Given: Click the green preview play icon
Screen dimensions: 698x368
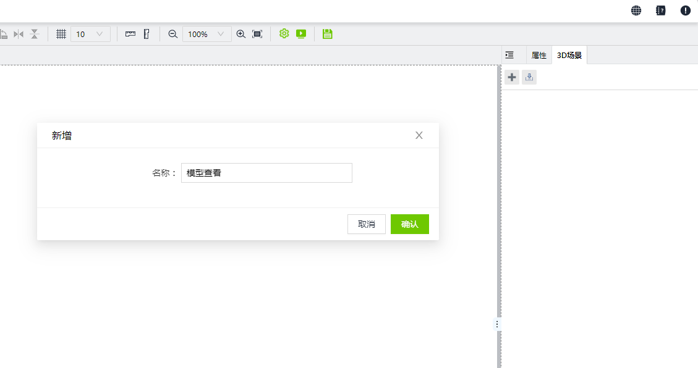Looking at the screenshot, I should tap(301, 34).
